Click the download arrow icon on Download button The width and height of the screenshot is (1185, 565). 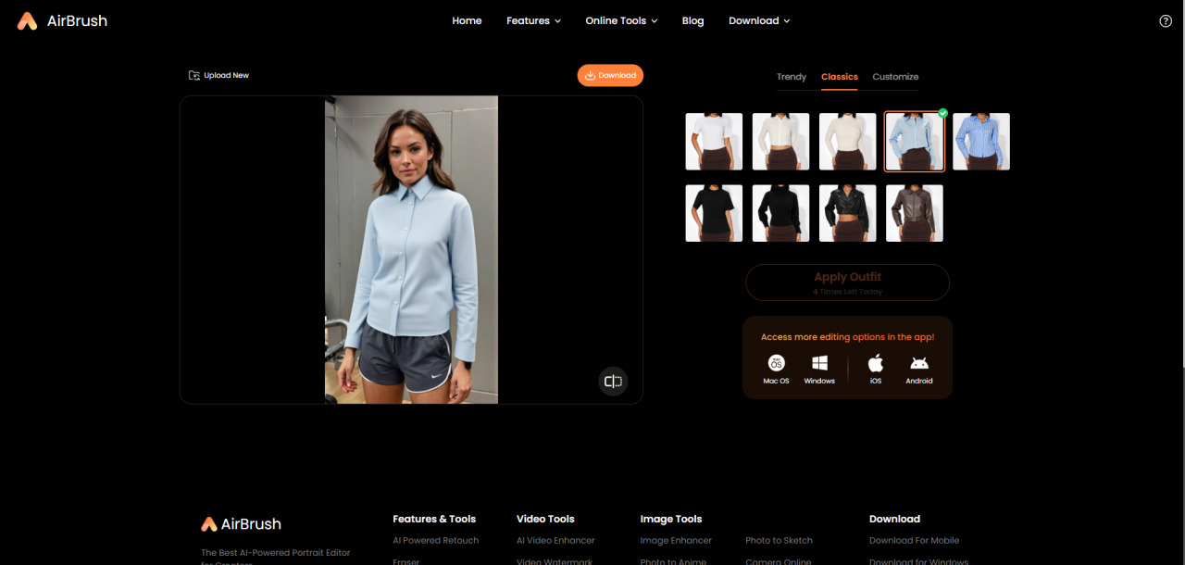[x=589, y=75]
